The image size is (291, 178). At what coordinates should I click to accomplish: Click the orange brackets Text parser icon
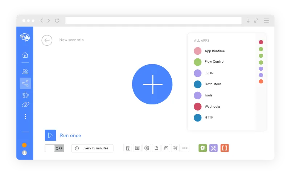coord(225,148)
